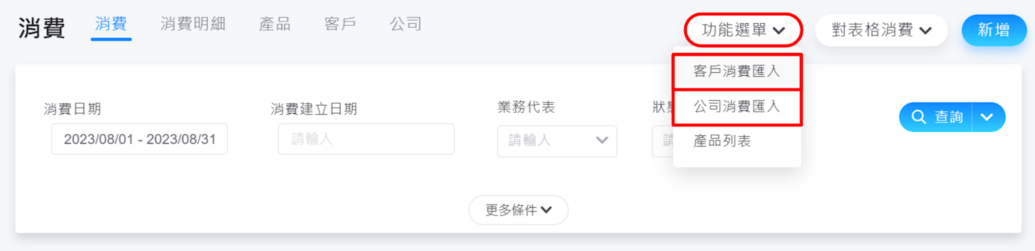Choose 公司消費匯入 from the menu
Image resolution: width=1035 pixels, height=251 pixels.
pyautogui.click(x=737, y=106)
